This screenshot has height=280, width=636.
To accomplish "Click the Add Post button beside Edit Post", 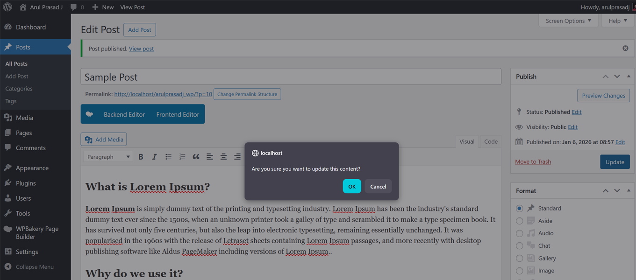I will [x=140, y=30].
